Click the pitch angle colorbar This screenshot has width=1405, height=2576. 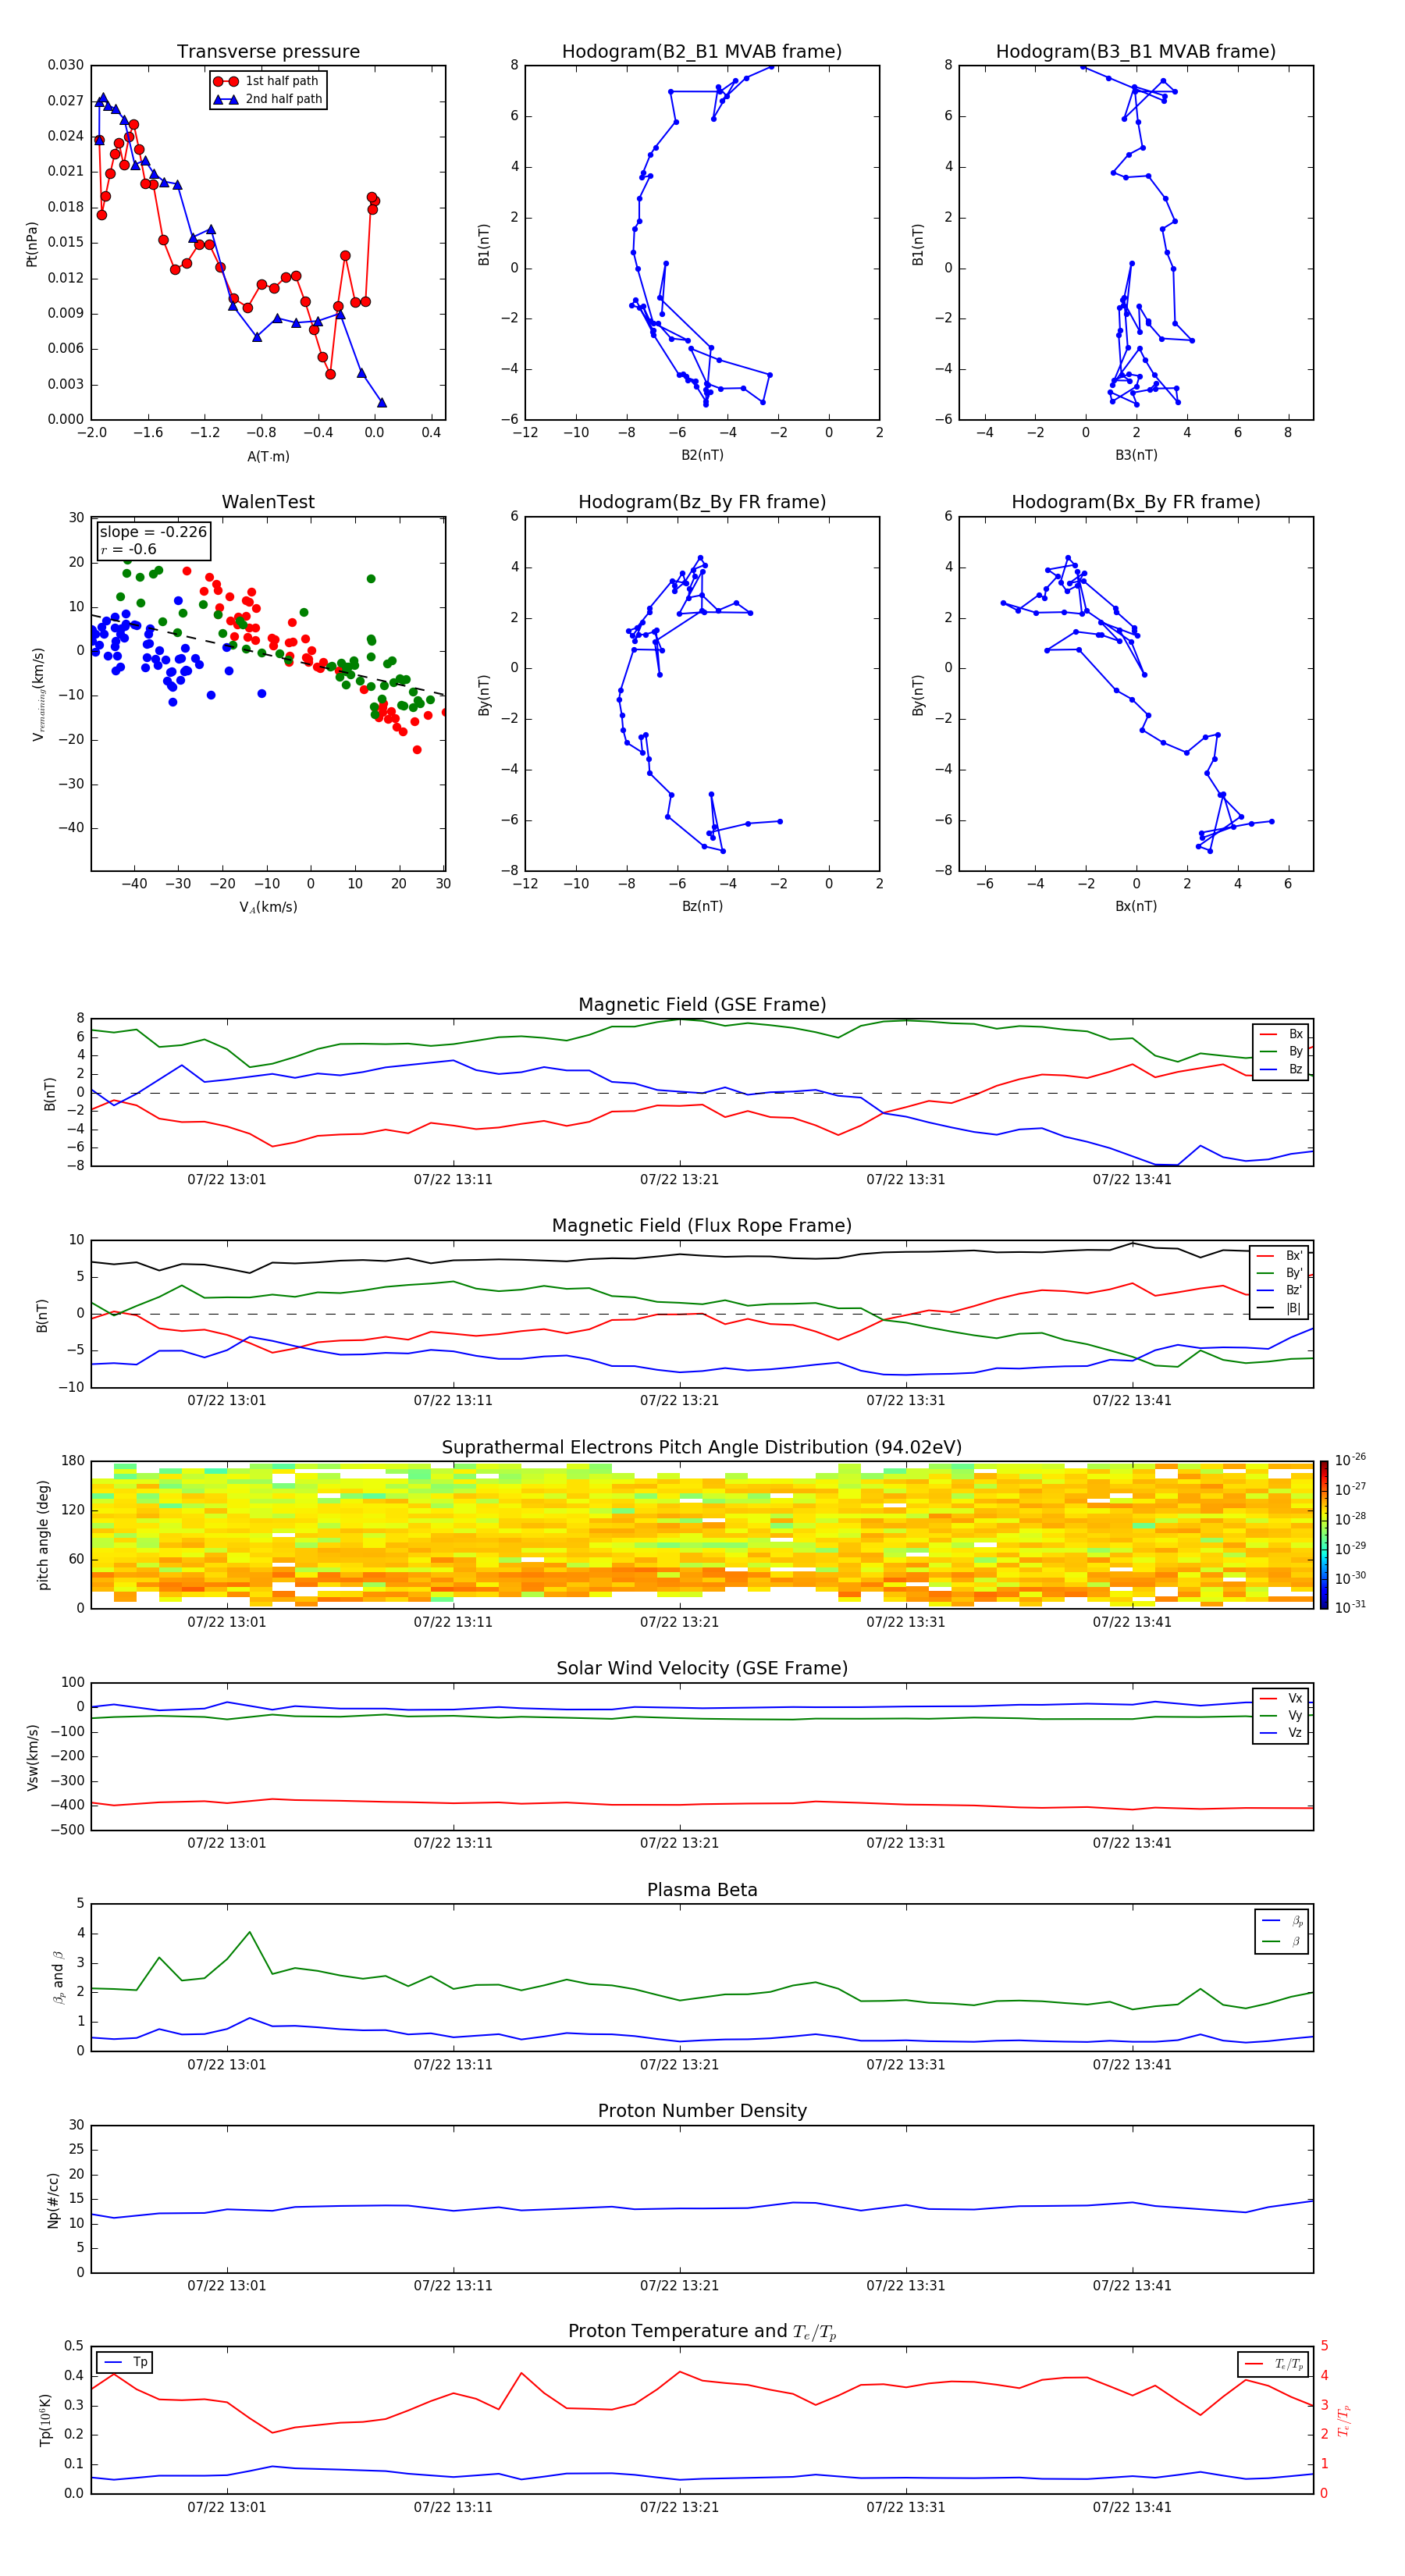pos(1323,1534)
